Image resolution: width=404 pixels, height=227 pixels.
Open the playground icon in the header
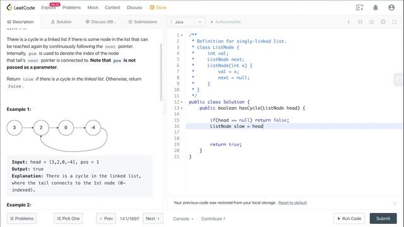(x=360, y=8)
